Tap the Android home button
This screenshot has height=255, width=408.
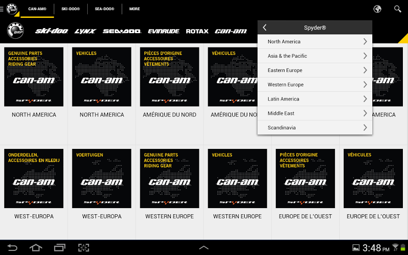(x=36, y=247)
